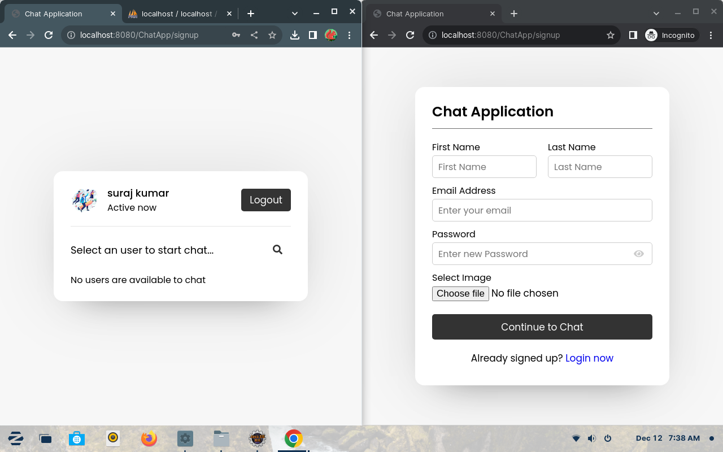Focus the First Name input field

click(484, 167)
